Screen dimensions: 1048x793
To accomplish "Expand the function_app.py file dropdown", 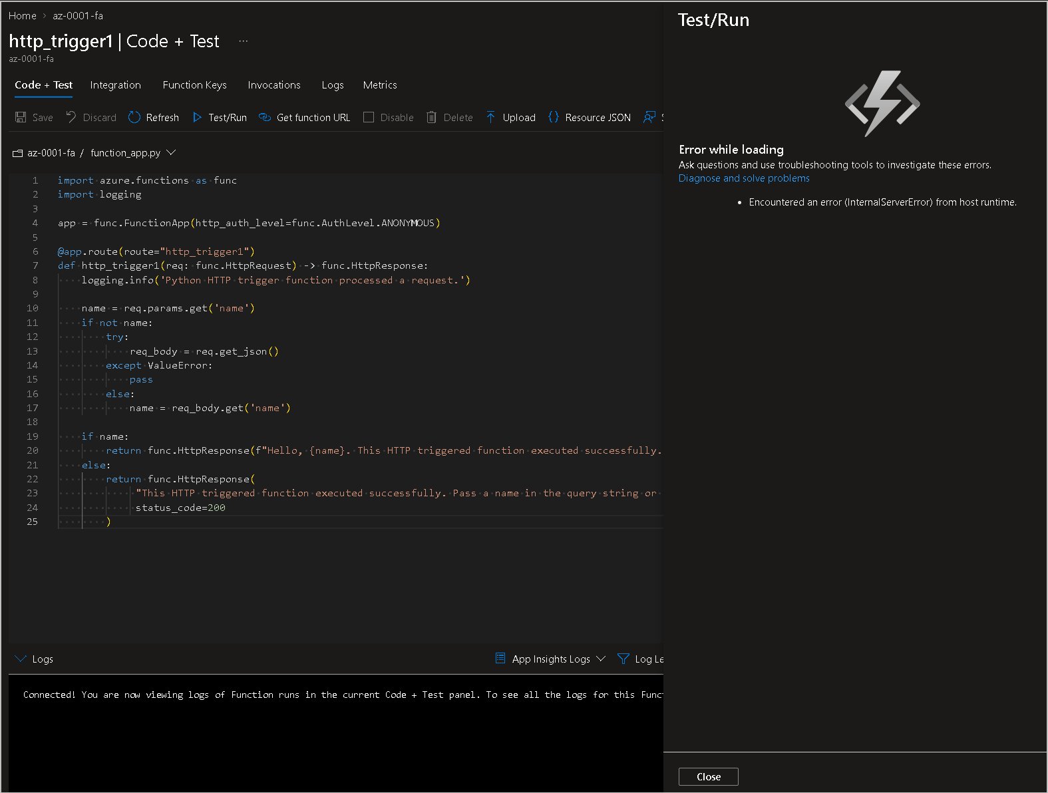I will tap(171, 153).
